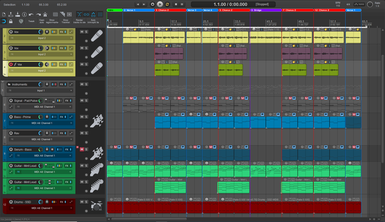
Task: Toggle repeat loop button in transport
Action: coord(167,4)
